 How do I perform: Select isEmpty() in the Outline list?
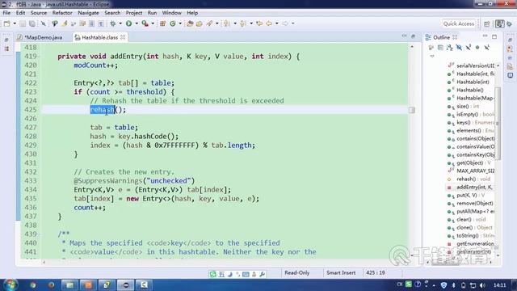click(x=470, y=115)
